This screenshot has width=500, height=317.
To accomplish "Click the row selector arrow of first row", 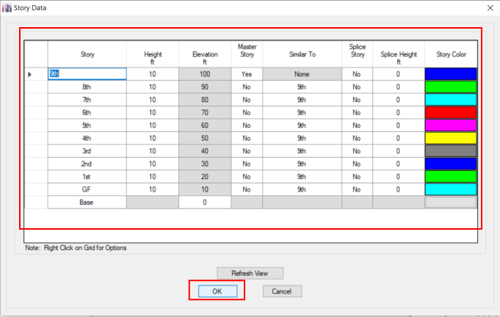I will pyautogui.click(x=30, y=74).
